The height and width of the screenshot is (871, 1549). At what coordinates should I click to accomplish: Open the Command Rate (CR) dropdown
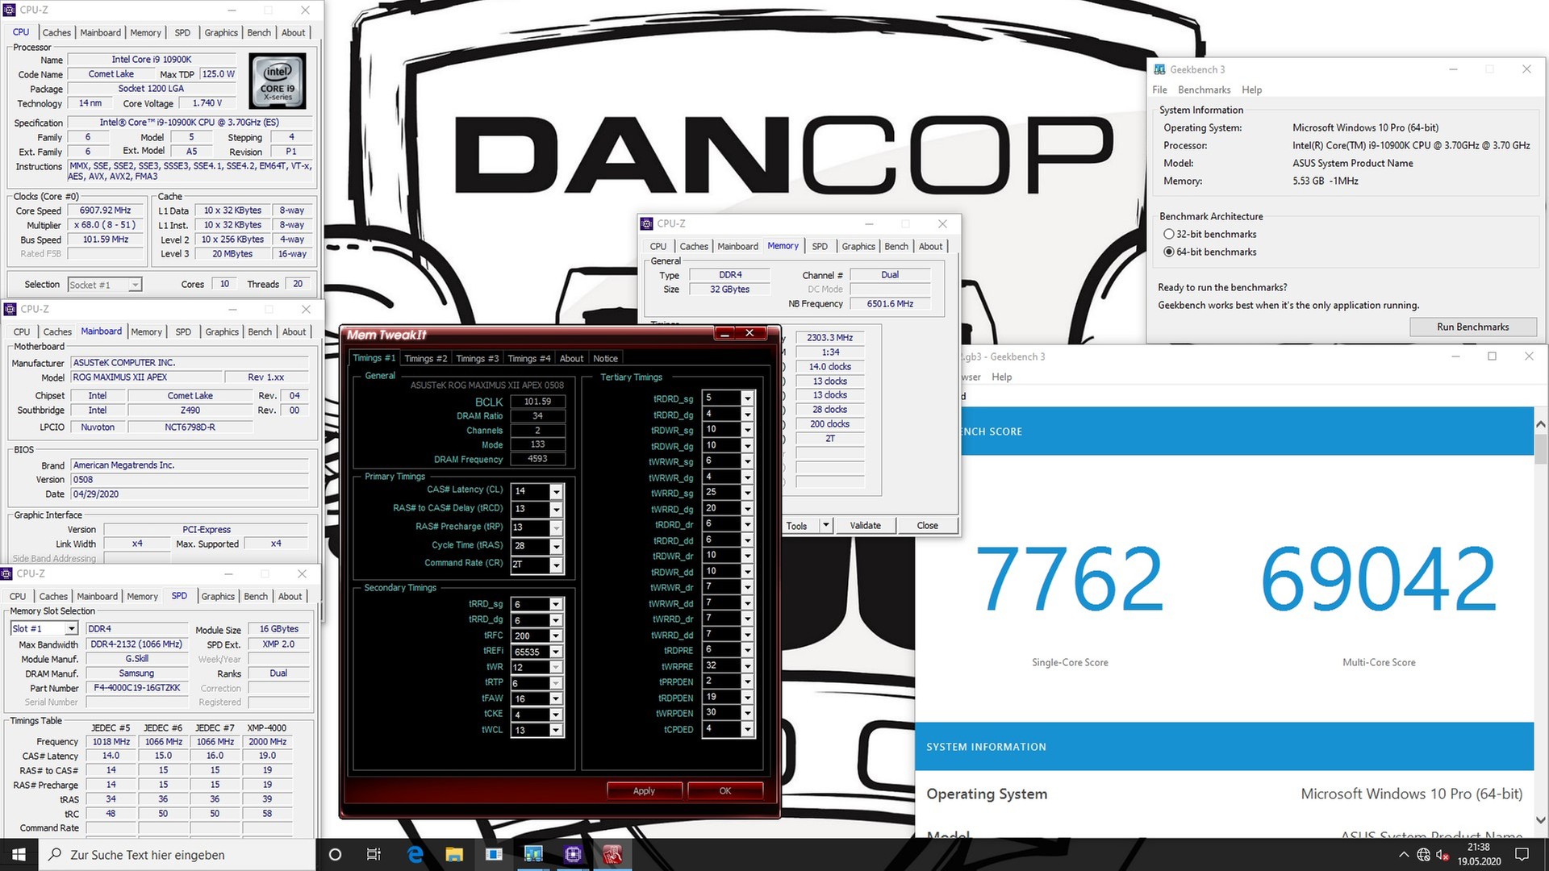click(556, 565)
